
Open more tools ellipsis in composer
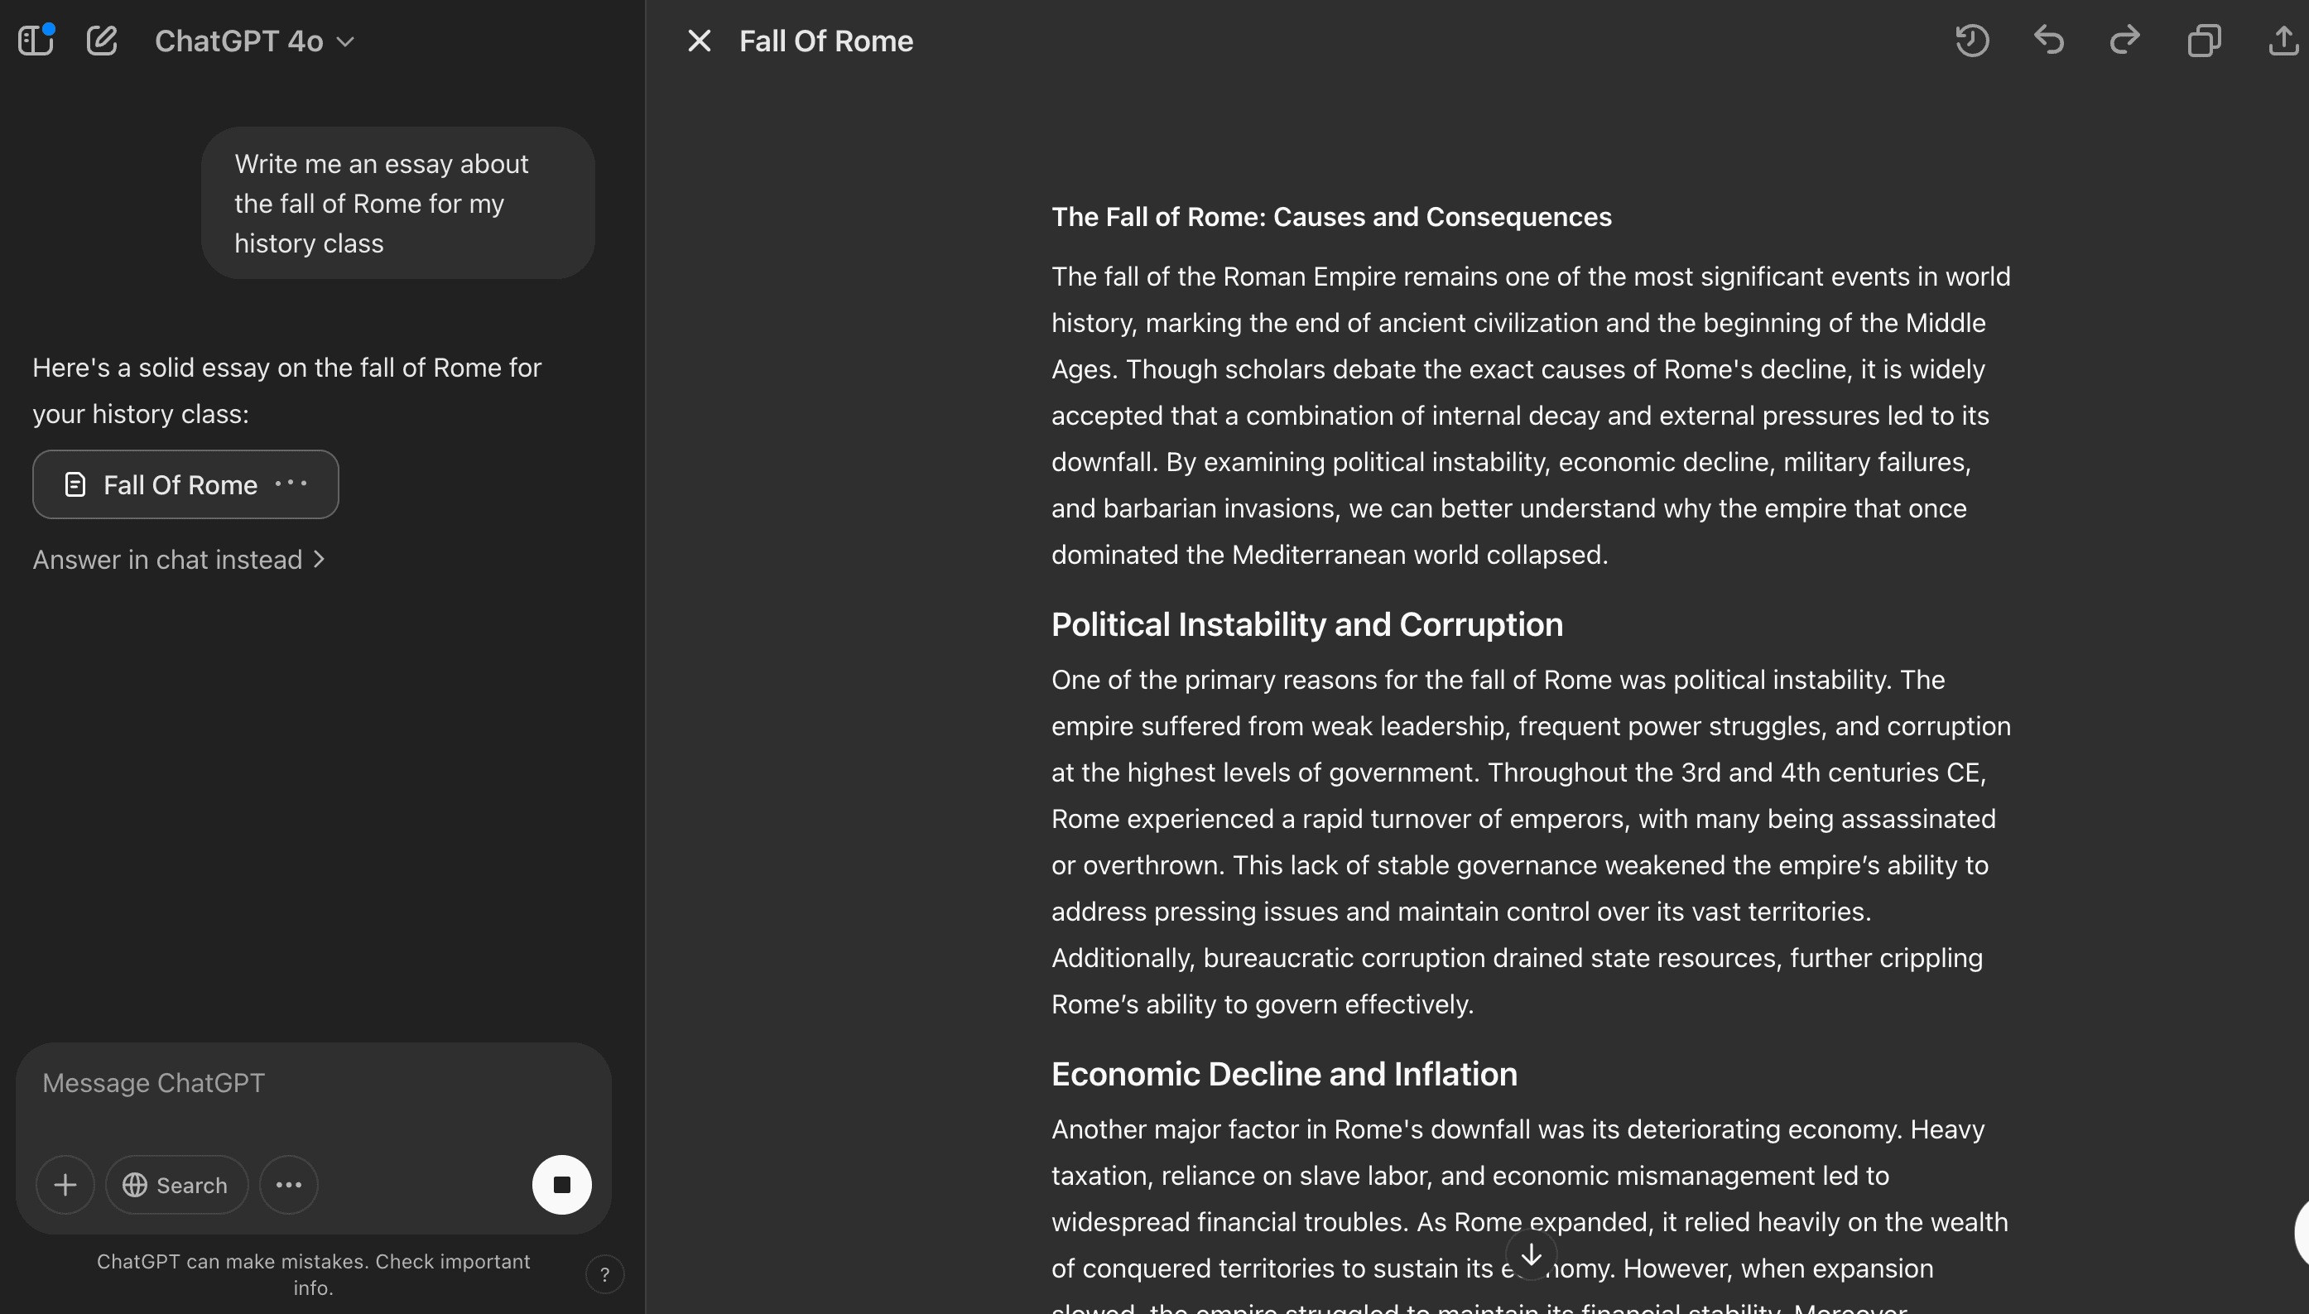pyautogui.click(x=289, y=1185)
